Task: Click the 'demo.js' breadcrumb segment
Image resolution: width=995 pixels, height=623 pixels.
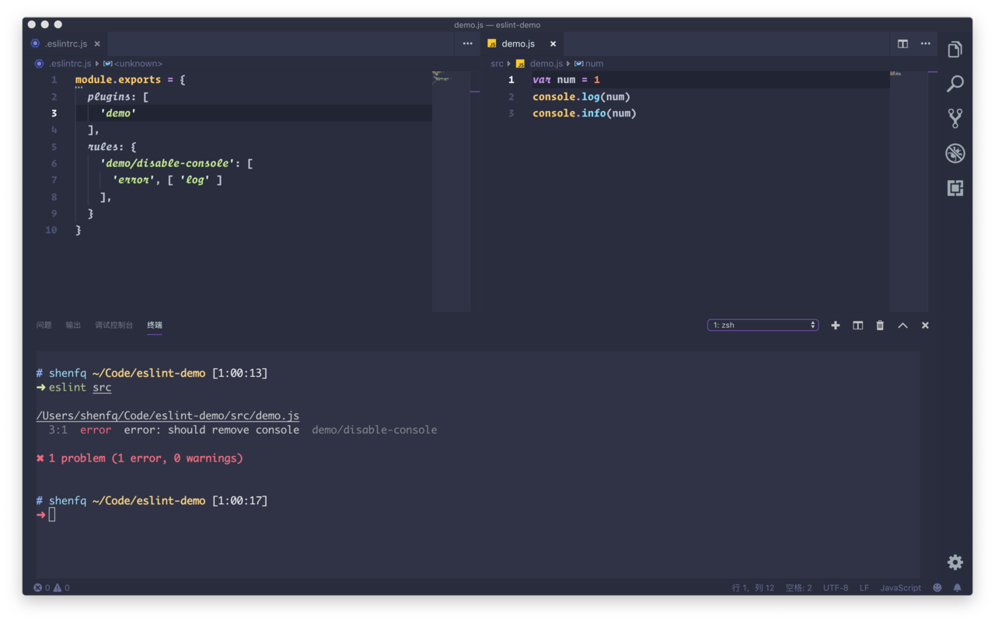Action: coord(546,64)
